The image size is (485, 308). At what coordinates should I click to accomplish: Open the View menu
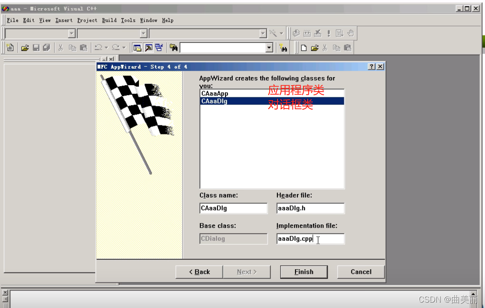[45, 20]
